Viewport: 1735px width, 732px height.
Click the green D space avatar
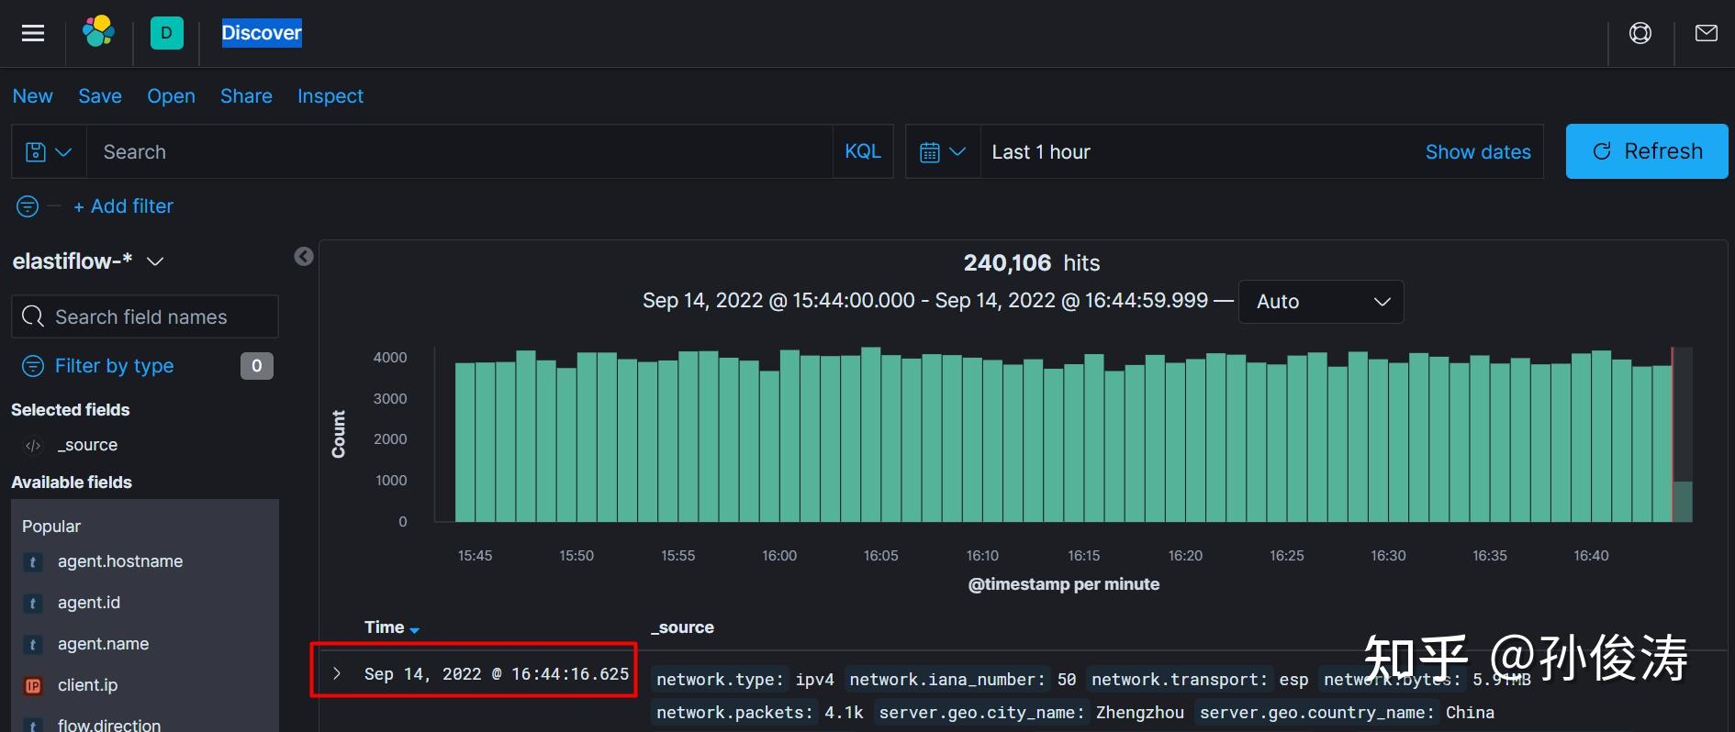[x=166, y=33]
